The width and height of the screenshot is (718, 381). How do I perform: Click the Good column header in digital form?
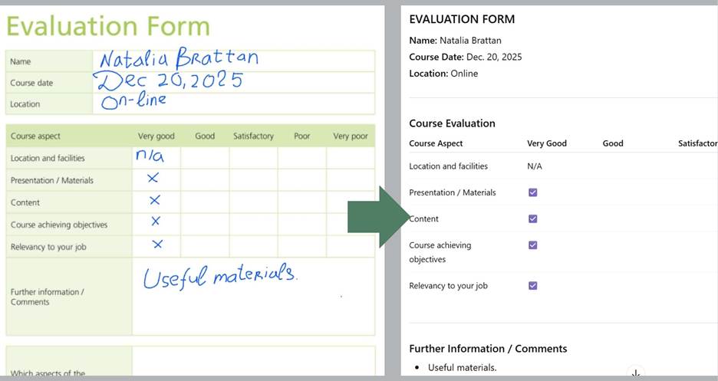(x=612, y=143)
